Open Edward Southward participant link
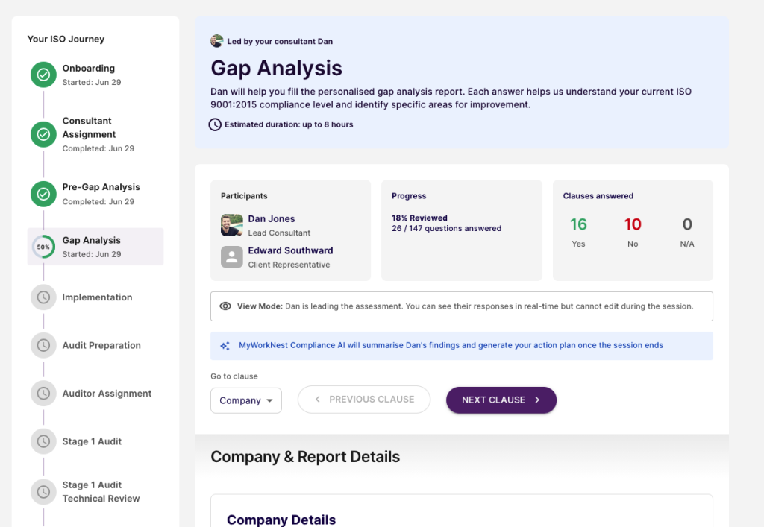Viewport: 764px width, 527px height. tap(290, 250)
